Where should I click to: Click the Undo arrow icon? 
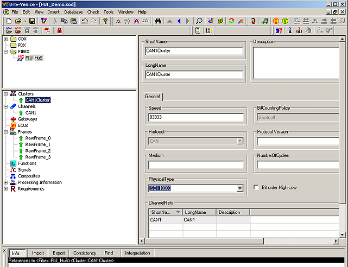tap(85, 21)
